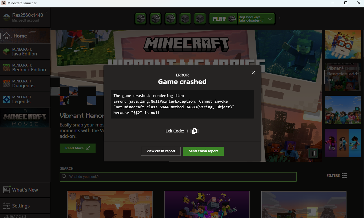Open What's New section
364x218 pixels.
click(x=25, y=190)
